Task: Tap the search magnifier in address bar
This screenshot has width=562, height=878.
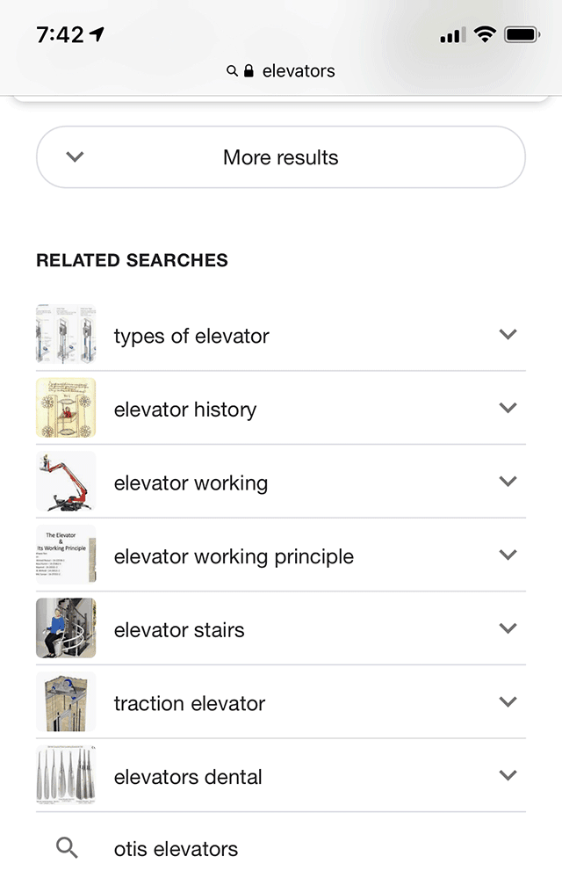Action: (x=232, y=71)
